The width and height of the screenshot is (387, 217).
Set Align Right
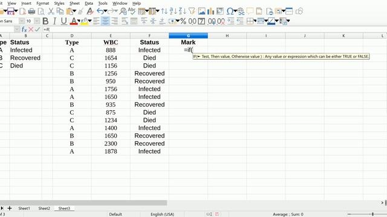coord(114,21)
